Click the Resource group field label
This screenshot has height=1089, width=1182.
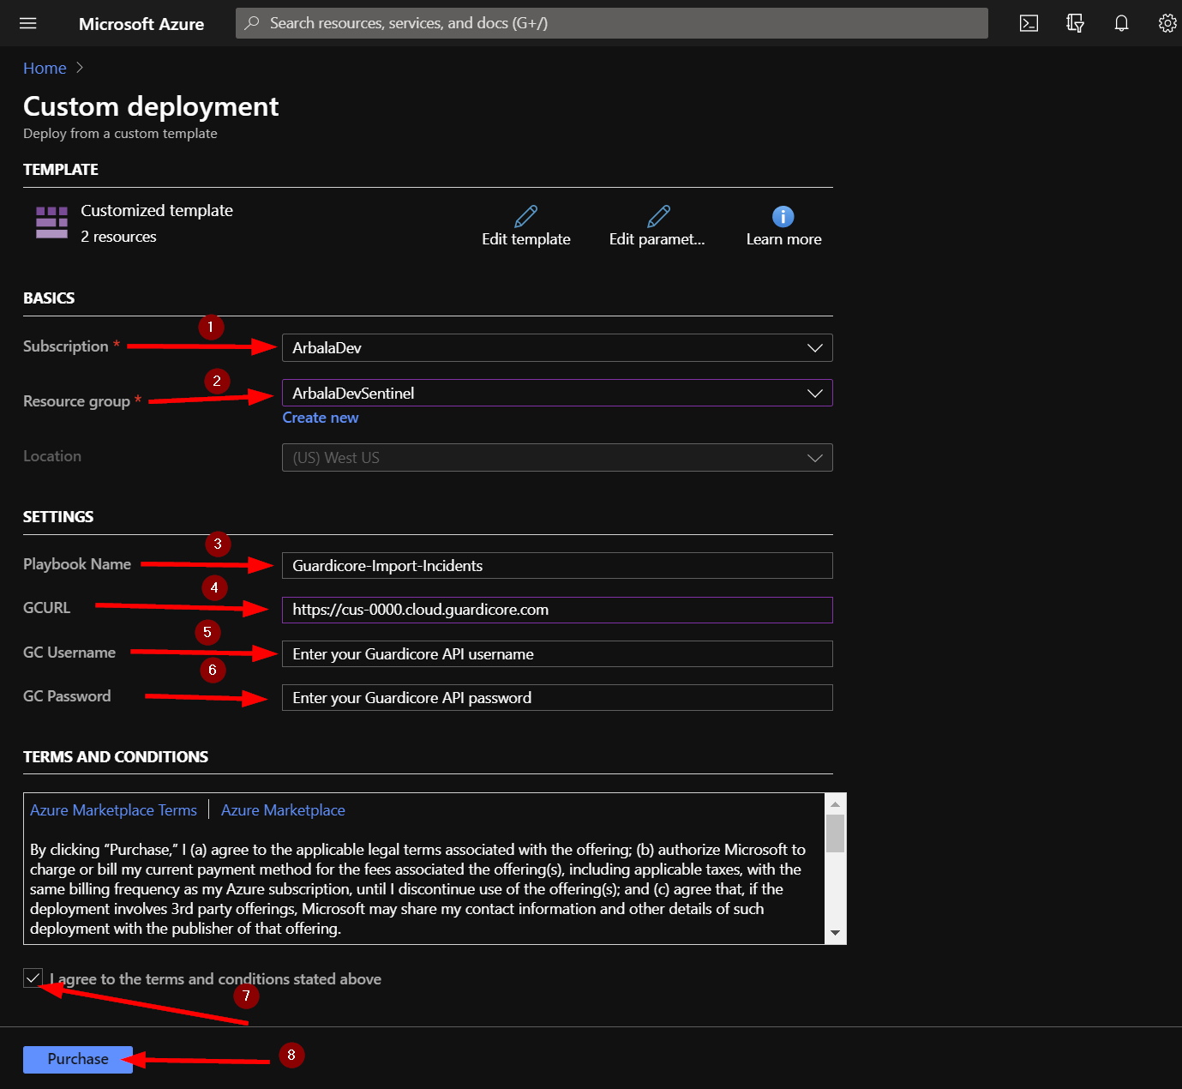76,401
